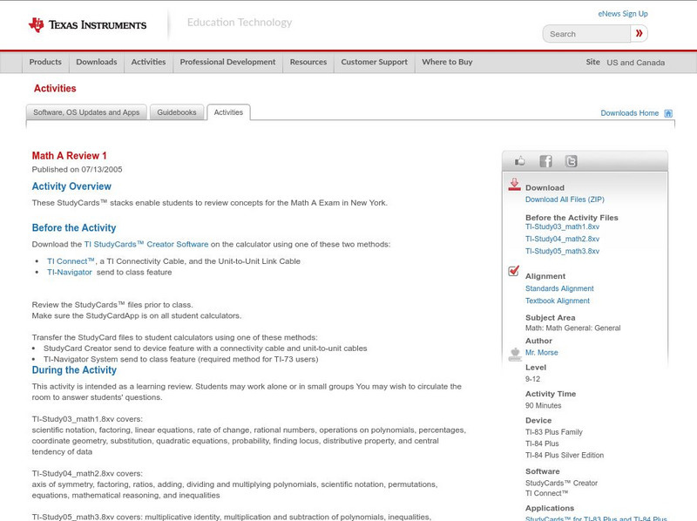Open TI StudyCards Creator Software link
The height and width of the screenshot is (521, 697).
point(146,244)
